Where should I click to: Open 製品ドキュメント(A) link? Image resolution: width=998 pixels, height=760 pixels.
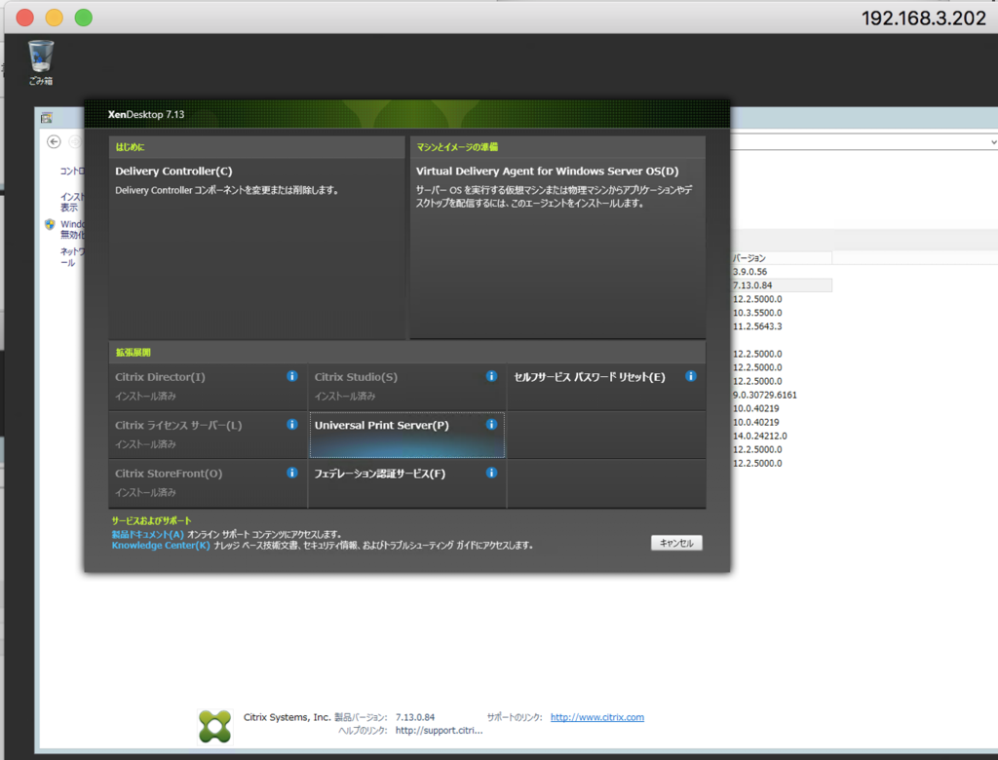tap(148, 535)
